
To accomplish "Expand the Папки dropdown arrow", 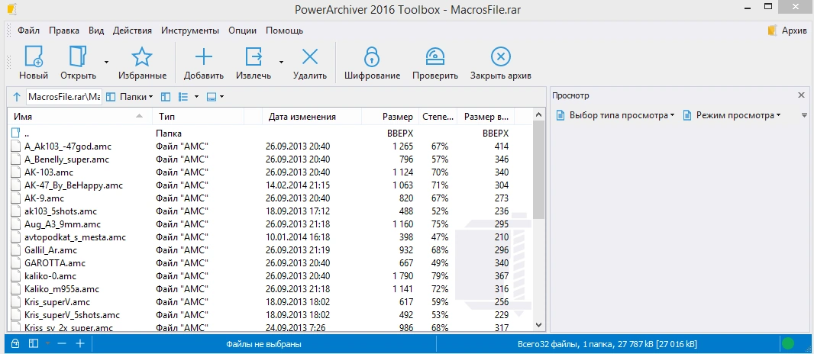I will tap(150, 96).
